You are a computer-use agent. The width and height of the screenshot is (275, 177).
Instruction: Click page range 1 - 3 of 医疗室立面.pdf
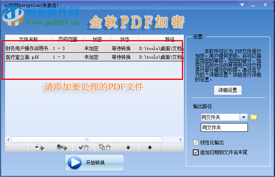[59, 57]
